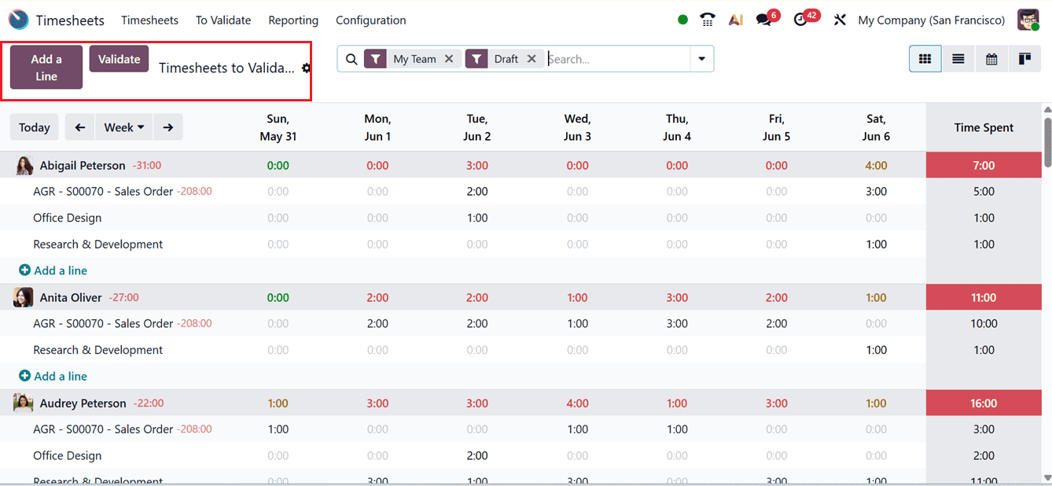Image resolution: width=1052 pixels, height=486 pixels.
Task: Click My Company (San Francisco) switcher
Action: coord(932,20)
